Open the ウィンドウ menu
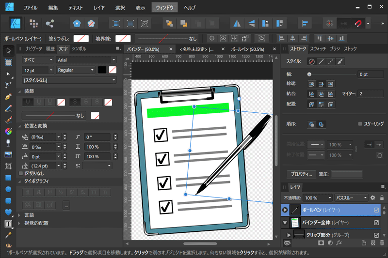This screenshot has height=258, width=388. [x=164, y=8]
